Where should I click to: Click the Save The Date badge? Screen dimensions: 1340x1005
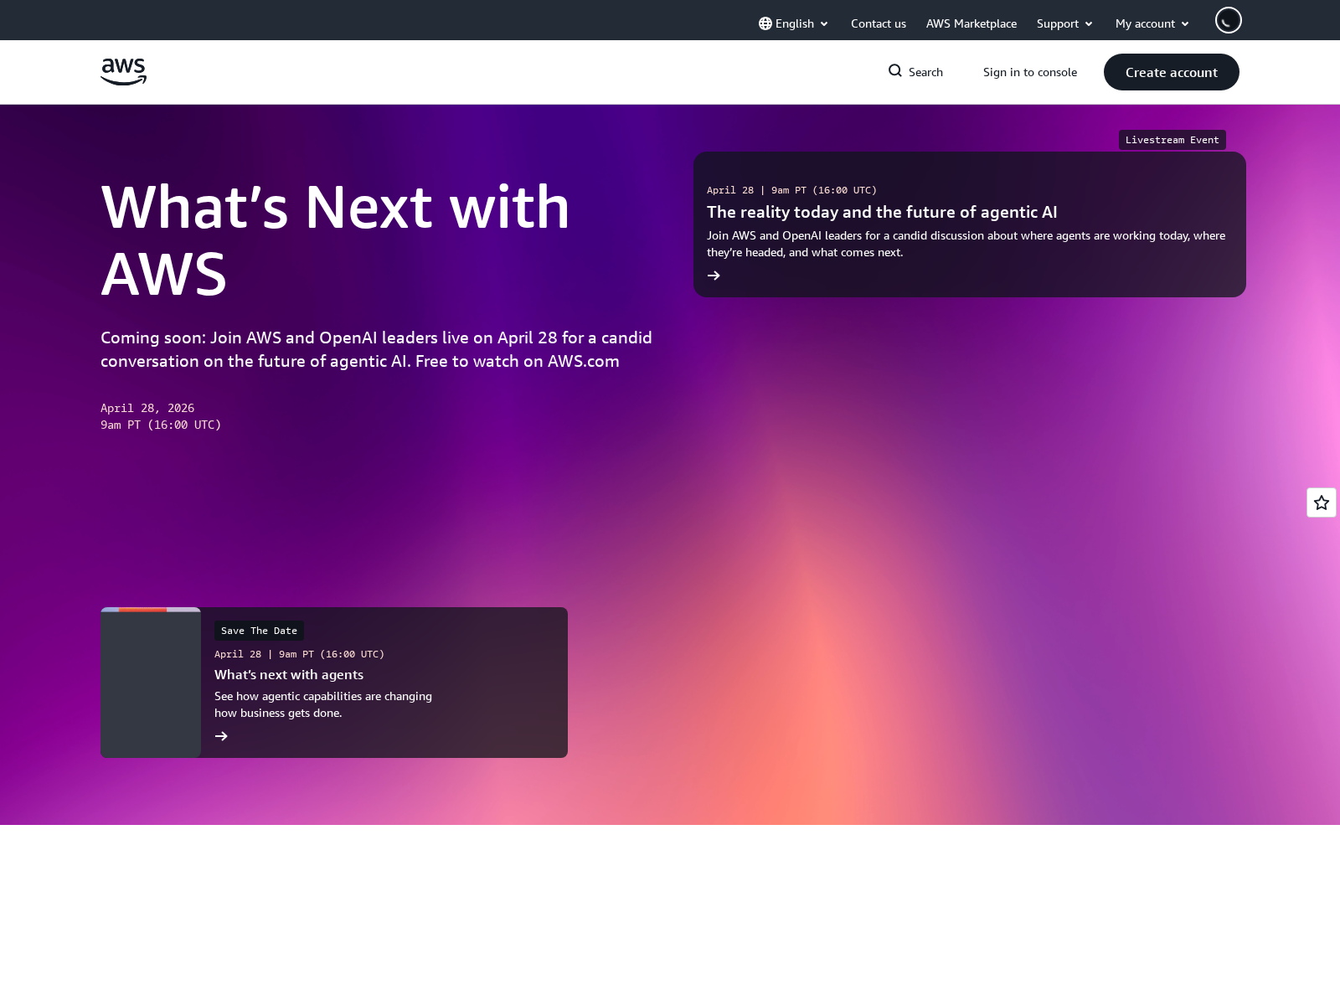[259, 630]
